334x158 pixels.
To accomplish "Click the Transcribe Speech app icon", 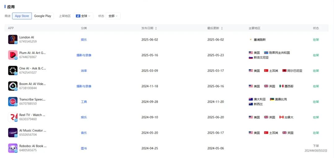I will point(13,102).
